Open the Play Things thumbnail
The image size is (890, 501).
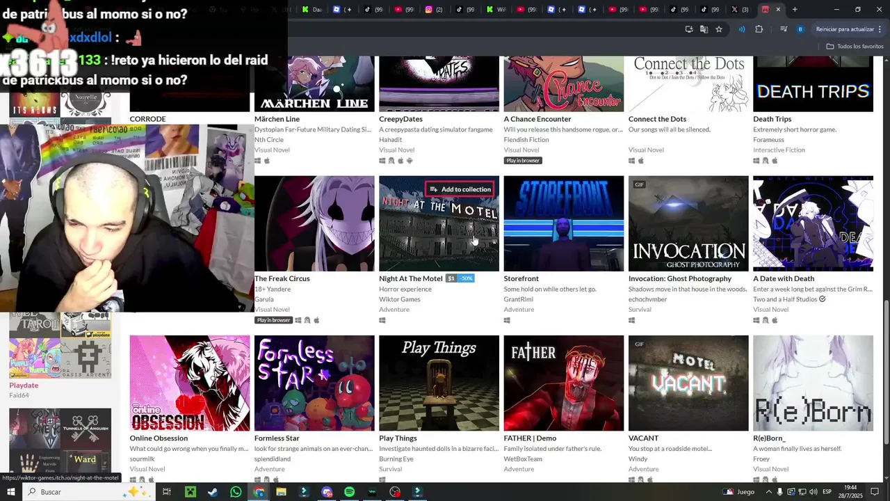click(x=439, y=383)
